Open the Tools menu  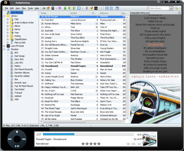tap(30, 8)
